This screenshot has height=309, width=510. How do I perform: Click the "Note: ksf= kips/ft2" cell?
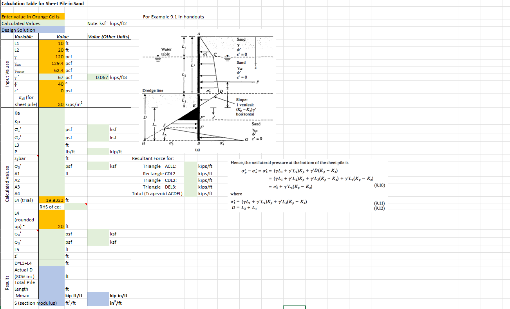tap(107, 23)
